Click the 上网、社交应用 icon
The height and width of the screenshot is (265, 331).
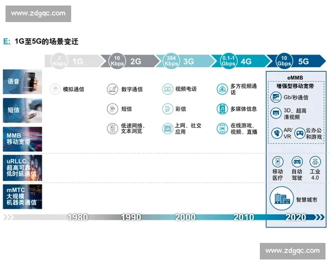click(168, 129)
